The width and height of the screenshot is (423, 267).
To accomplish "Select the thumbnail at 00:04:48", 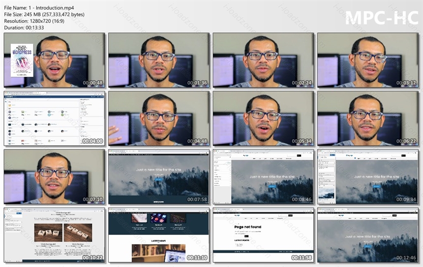I will 159,119.
